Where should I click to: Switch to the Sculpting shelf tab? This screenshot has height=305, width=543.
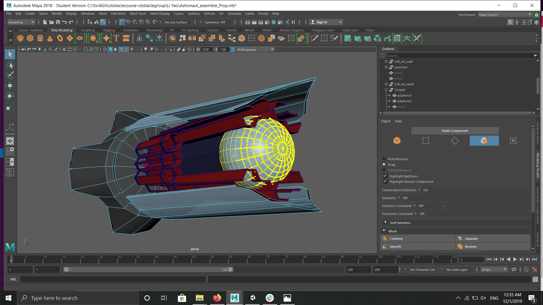88,30
